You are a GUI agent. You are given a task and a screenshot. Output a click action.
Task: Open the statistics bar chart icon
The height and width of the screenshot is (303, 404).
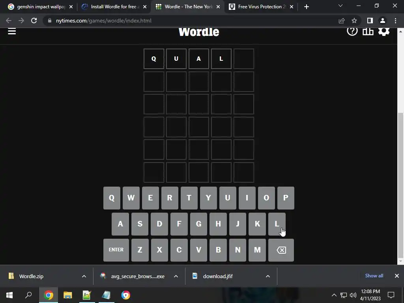click(x=368, y=31)
